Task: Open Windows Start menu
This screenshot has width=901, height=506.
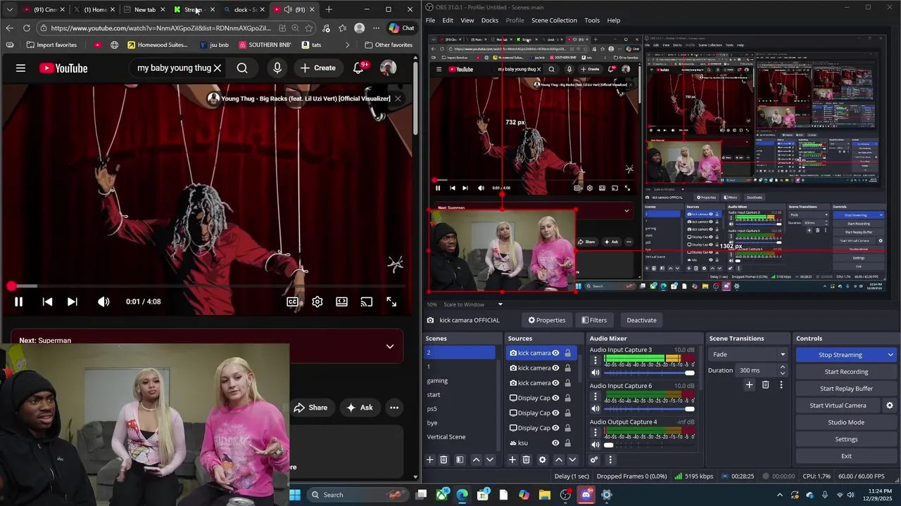Action: click(x=295, y=495)
